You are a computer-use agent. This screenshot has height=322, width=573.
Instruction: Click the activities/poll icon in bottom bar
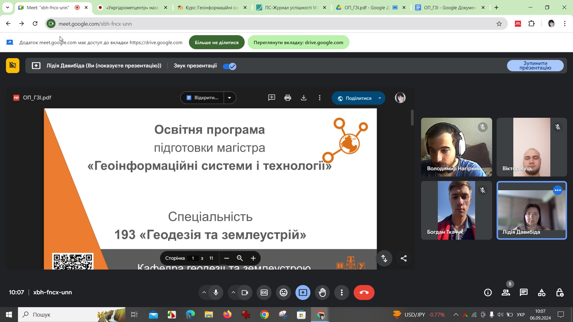point(542,292)
